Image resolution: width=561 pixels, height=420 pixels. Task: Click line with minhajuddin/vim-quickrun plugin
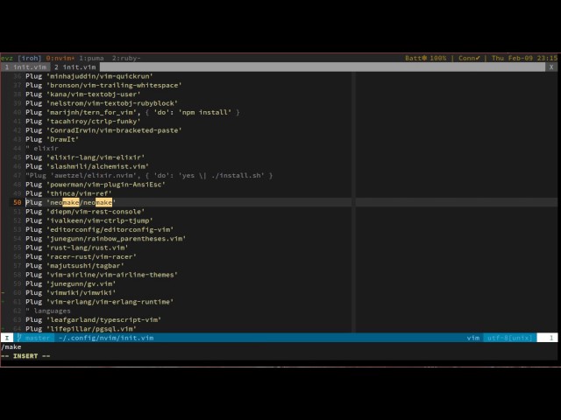[89, 76]
